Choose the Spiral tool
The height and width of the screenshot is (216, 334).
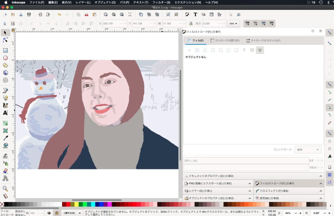5,80
